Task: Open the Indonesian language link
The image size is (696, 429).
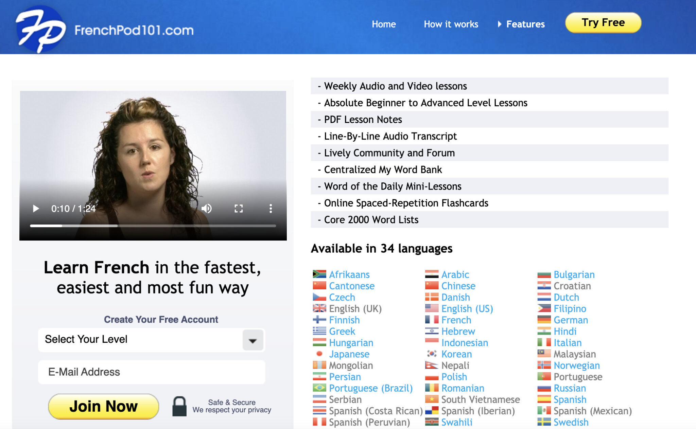Action: tap(465, 343)
